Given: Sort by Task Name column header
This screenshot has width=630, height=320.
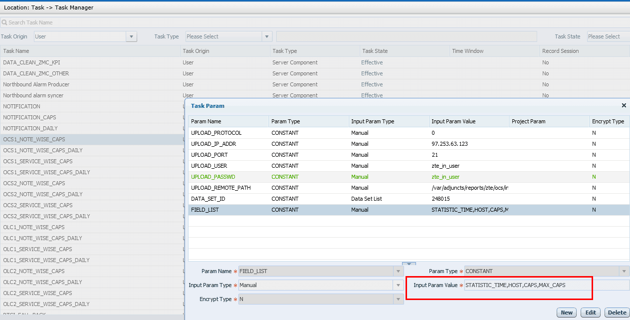Looking at the screenshot, I should 90,51.
